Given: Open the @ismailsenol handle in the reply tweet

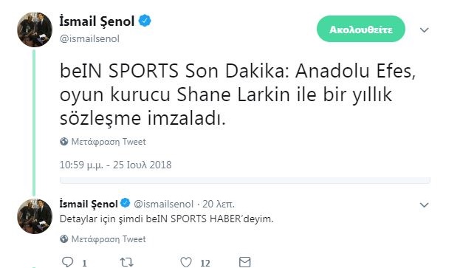Looking at the screenshot, I should [x=164, y=204].
